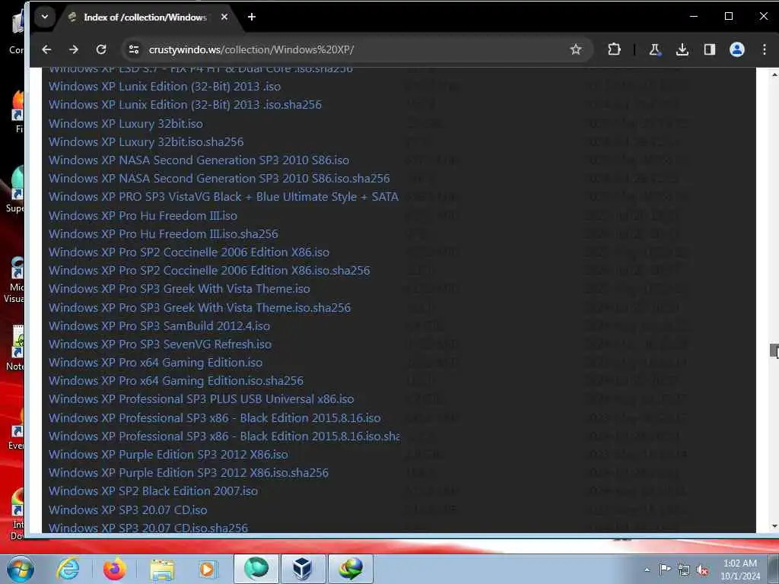Open Windows XP Pro Hu Freedom III.iso.sha256
This screenshot has height=584, width=779.
(164, 234)
